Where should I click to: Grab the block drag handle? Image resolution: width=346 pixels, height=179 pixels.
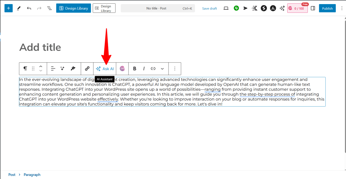[x=33, y=68]
